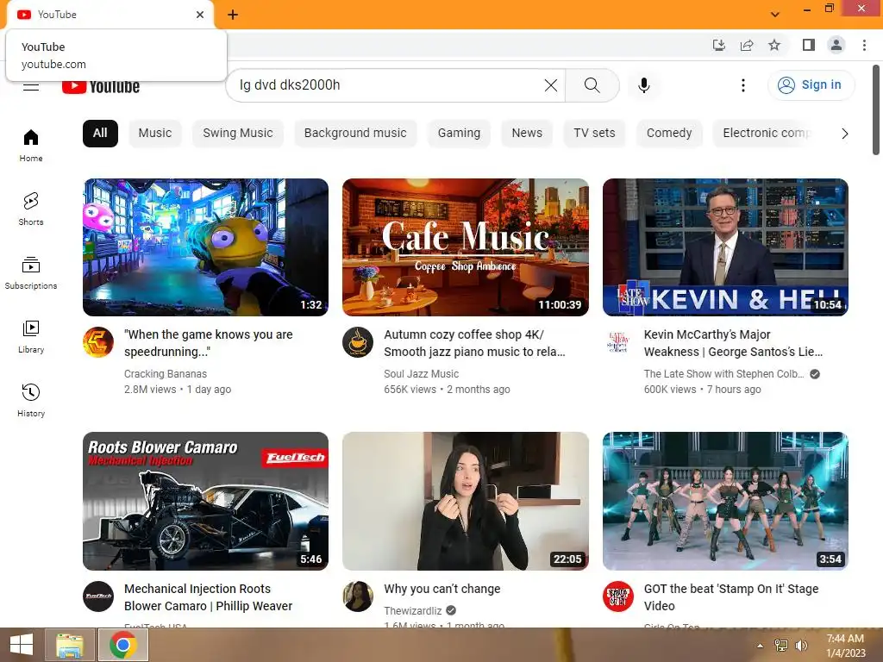The image size is (883, 662).
Task: Open Soul Jazz Music channel name link
Action: coord(421,374)
